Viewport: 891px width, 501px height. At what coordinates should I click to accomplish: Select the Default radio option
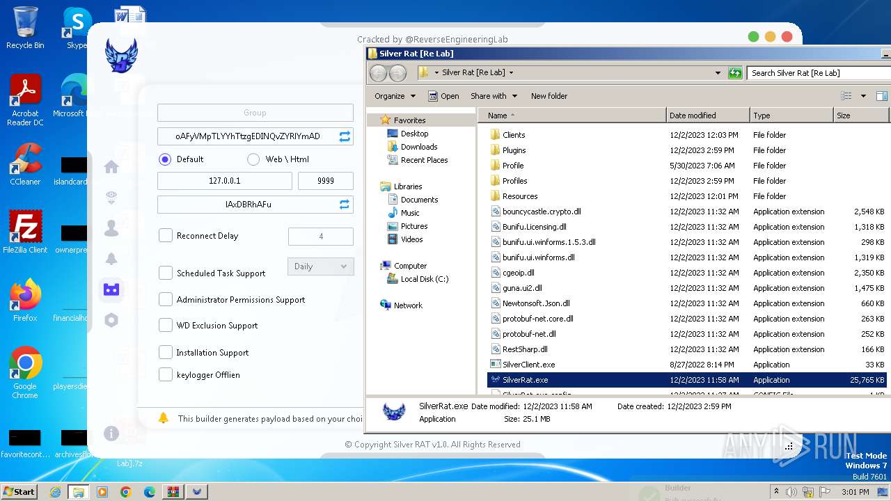tap(165, 159)
